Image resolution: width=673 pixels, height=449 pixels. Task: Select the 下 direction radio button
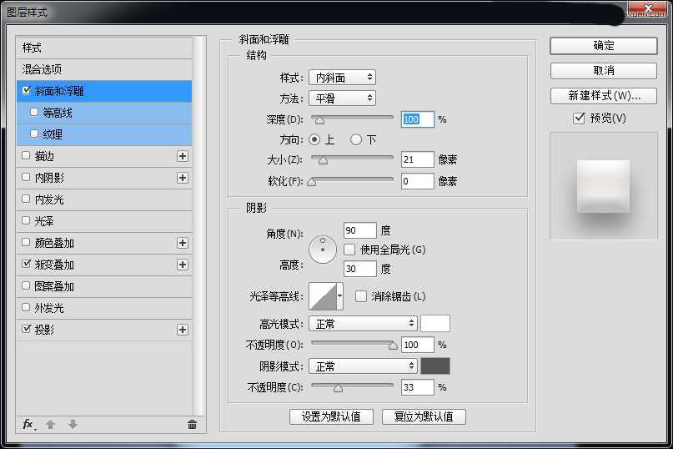[x=356, y=139]
